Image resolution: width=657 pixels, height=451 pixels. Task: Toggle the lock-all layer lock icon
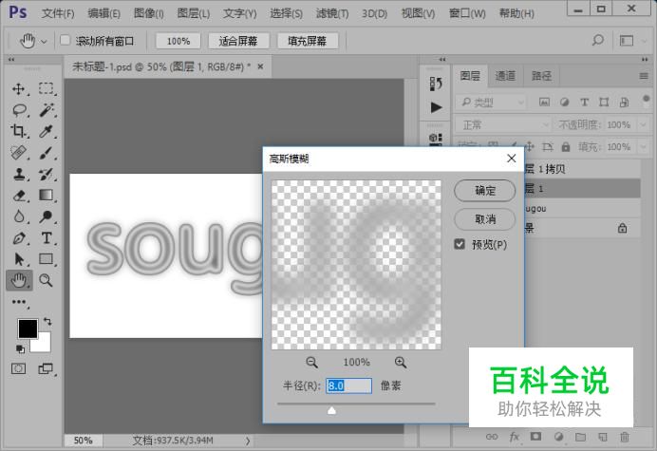tap(566, 147)
